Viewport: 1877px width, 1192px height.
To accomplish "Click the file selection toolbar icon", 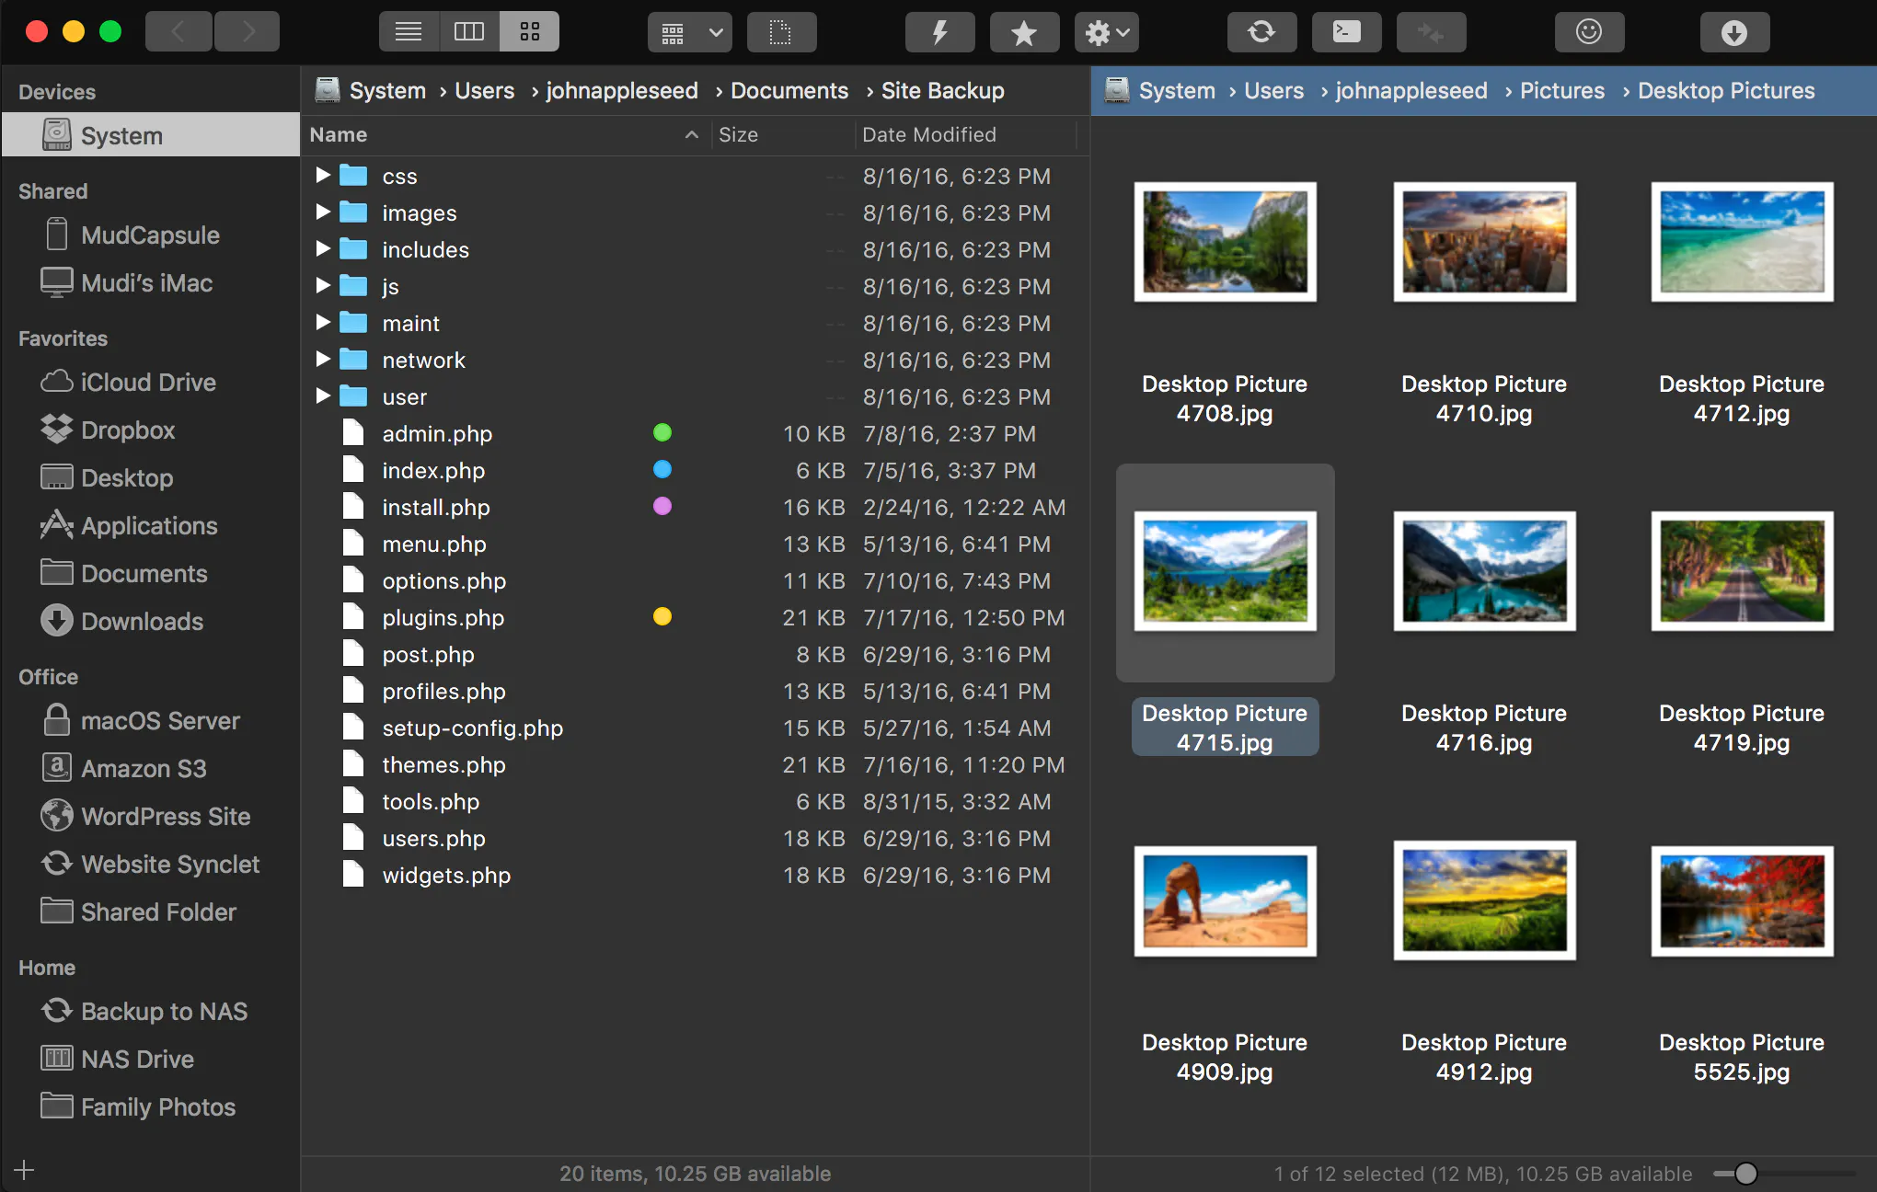I will [781, 33].
